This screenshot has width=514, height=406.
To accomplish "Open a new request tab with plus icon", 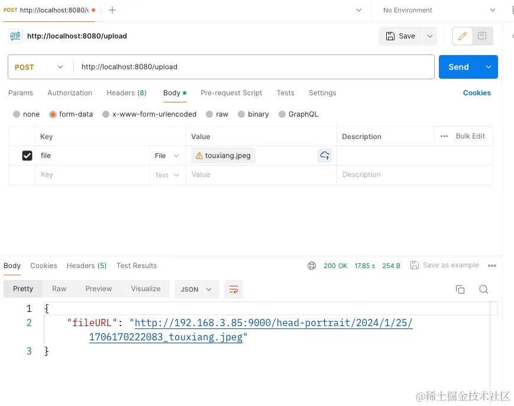I will pos(112,10).
